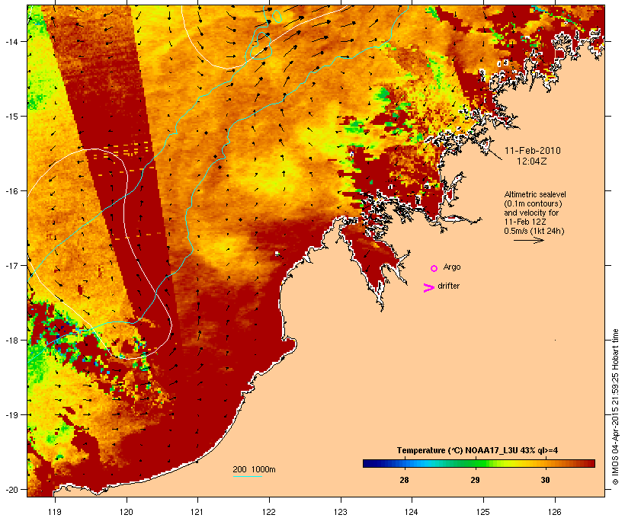Click the magenta drifter arrow legend symbol

tap(429, 288)
